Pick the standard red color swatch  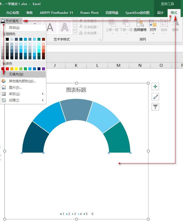(x=7, y=69)
